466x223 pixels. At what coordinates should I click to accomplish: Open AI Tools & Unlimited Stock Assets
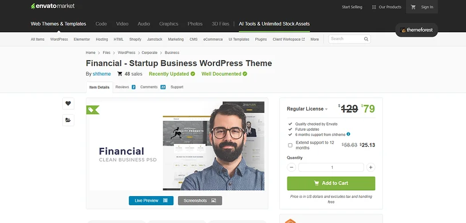pos(274,24)
